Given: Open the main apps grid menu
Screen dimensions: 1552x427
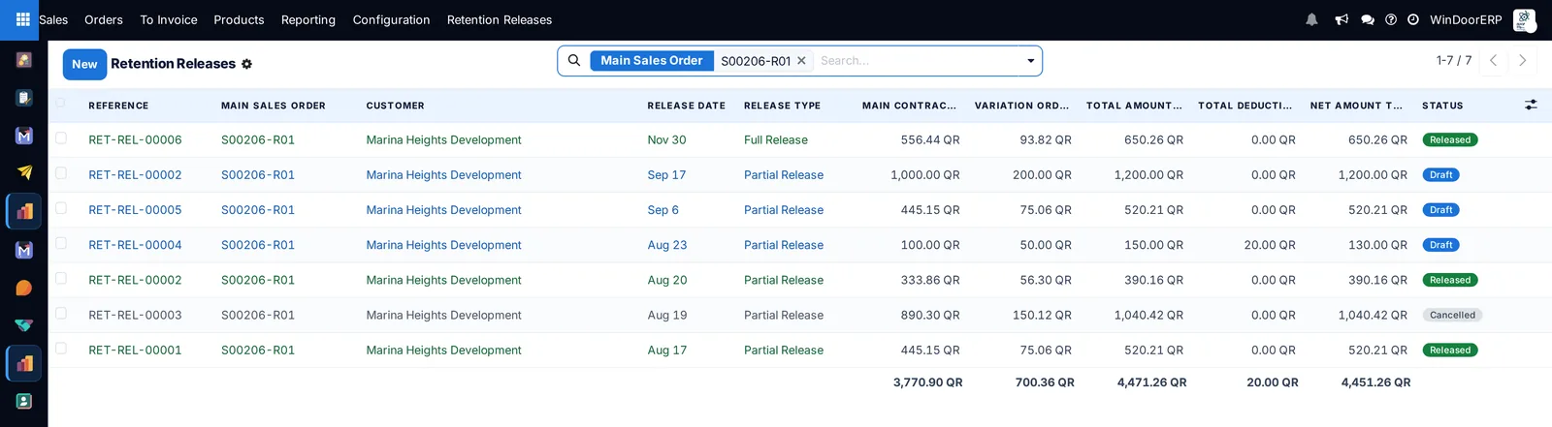Looking at the screenshot, I should point(23,19).
